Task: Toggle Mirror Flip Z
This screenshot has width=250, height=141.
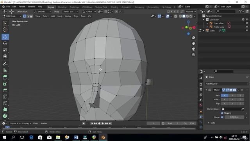Action: (x=240, y=103)
